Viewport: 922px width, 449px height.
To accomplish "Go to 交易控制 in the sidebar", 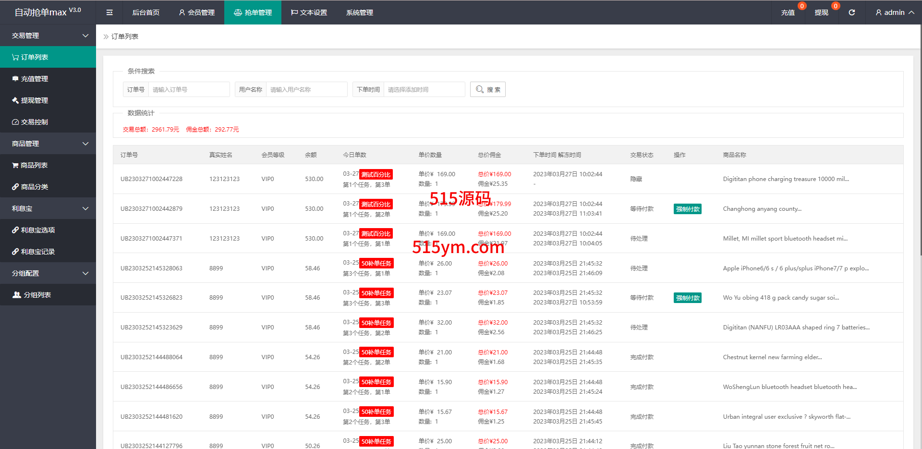I will (34, 122).
